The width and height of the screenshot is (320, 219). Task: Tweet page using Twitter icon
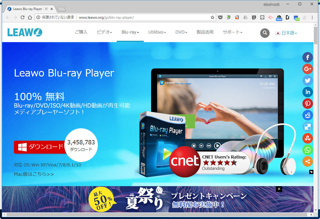click(x=308, y=80)
